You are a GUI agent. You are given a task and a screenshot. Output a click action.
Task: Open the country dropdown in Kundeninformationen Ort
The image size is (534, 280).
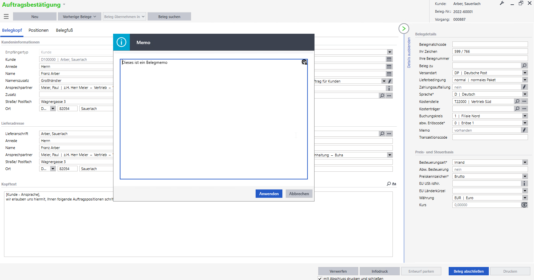53,109
